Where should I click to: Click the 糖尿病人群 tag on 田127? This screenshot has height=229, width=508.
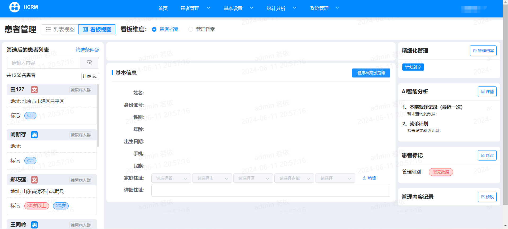coord(81,90)
